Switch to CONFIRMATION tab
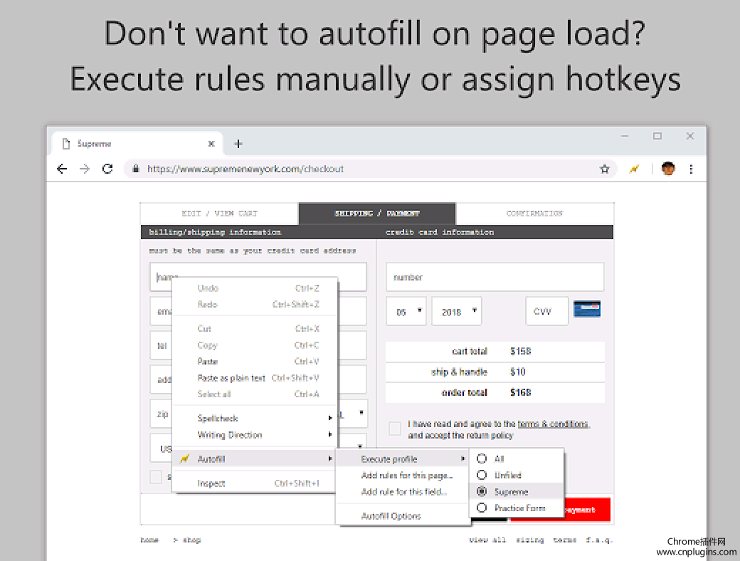 [x=534, y=214]
